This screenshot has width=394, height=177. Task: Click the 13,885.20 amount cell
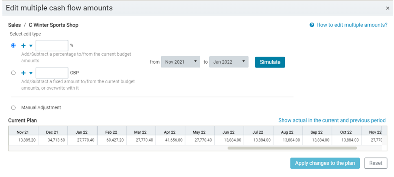(x=23, y=140)
